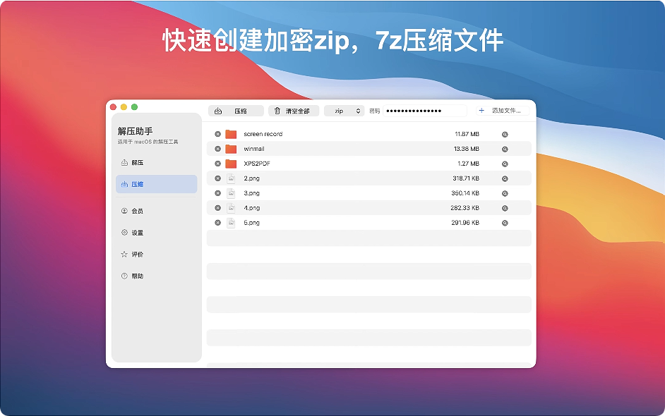Click the 1.27 MB size value
Screen dimensions: 665x416
468,164
